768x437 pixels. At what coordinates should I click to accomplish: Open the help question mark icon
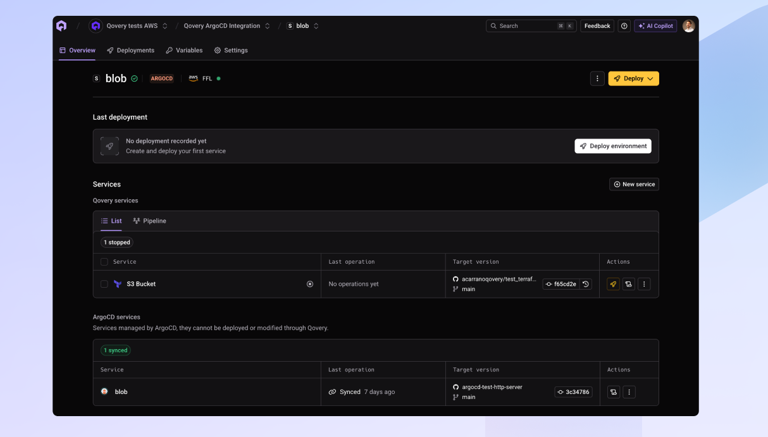tap(624, 26)
